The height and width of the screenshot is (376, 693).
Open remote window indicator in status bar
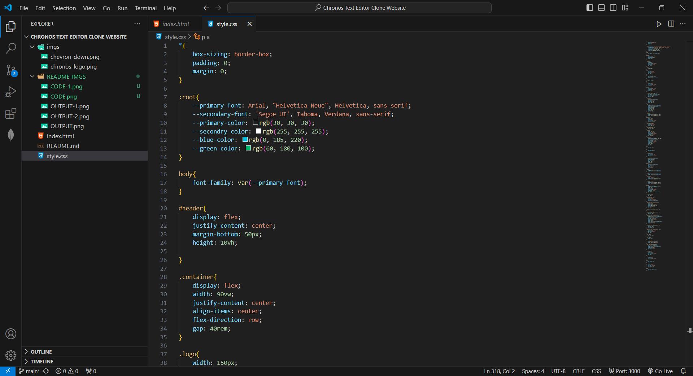8,371
